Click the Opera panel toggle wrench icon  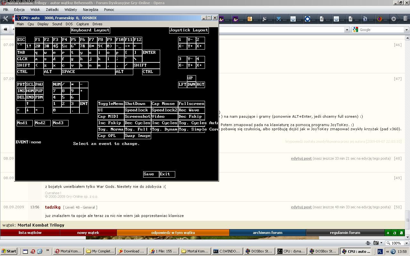[x=5, y=19]
